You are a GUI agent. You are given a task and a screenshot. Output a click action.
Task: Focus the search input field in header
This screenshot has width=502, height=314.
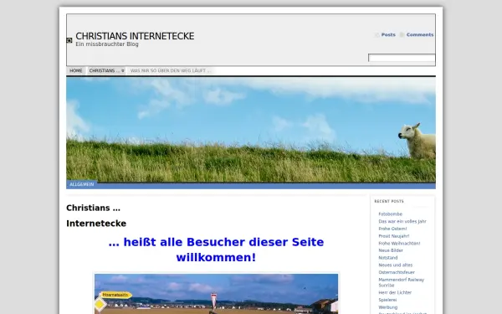pyautogui.click(x=402, y=58)
